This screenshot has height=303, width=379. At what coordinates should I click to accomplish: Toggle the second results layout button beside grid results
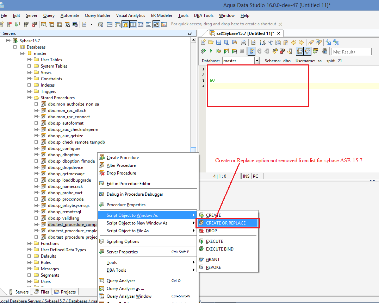[307, 51]
